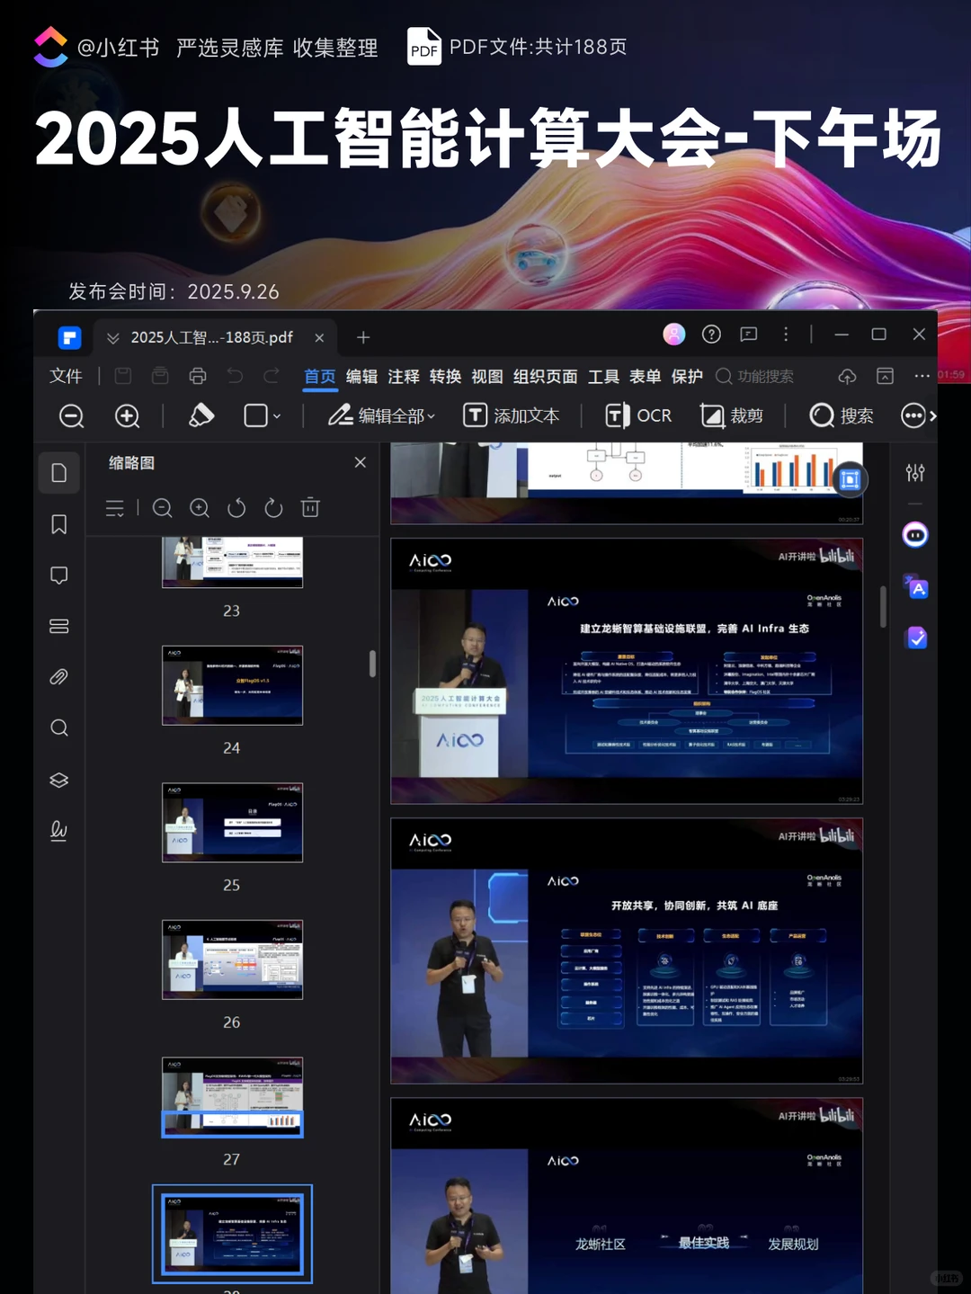971x1294 pixels.
Task: Open the 文件 menu
Action: click(66, 377)
